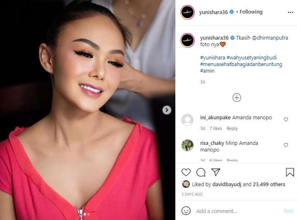Open yunishara36 profile picture in header
This screenshot has width=297, height=220.
tap(188, 12)
